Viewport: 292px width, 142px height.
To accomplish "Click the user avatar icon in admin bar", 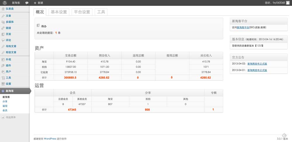I will (x=288, y=3).
